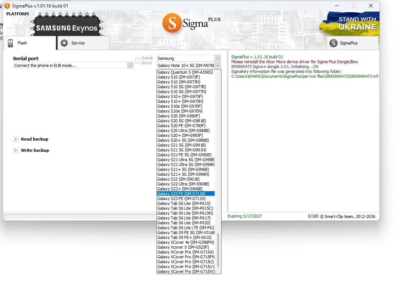Image resolution: width=406 pixels, height=286 pixels.
Task: Click the gear icon on Service tab
Action: 64,43
